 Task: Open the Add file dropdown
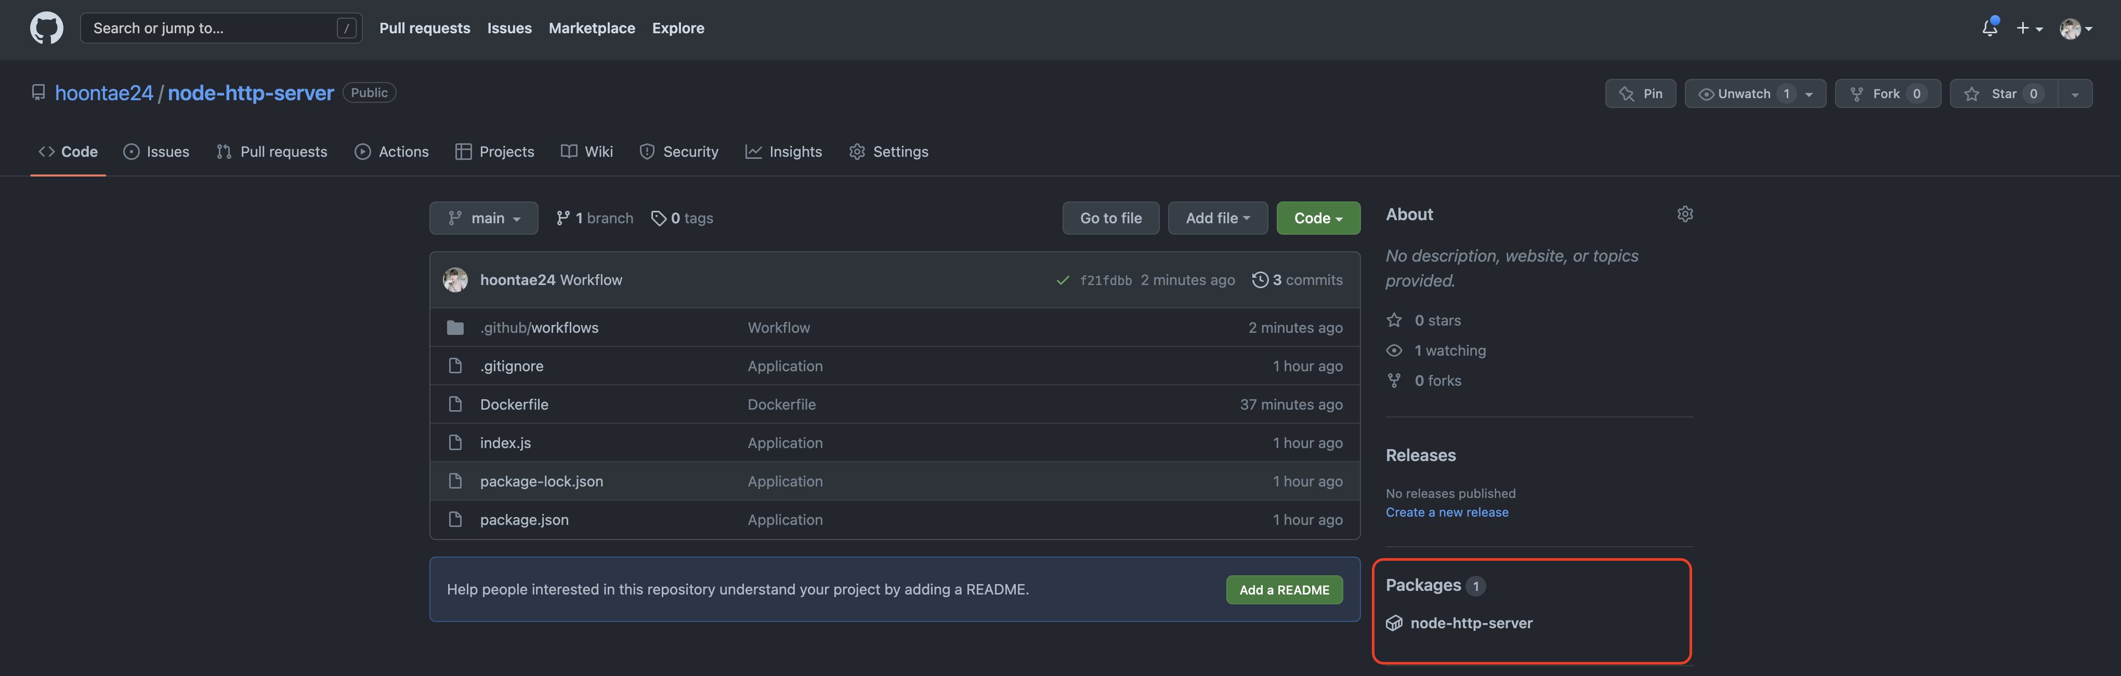[1217, 218]
